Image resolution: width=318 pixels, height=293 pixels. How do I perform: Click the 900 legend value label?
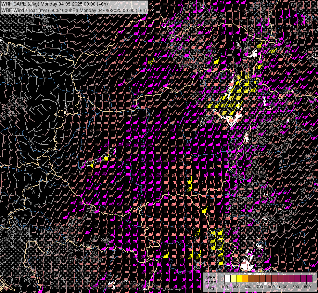tap(271, 287)
